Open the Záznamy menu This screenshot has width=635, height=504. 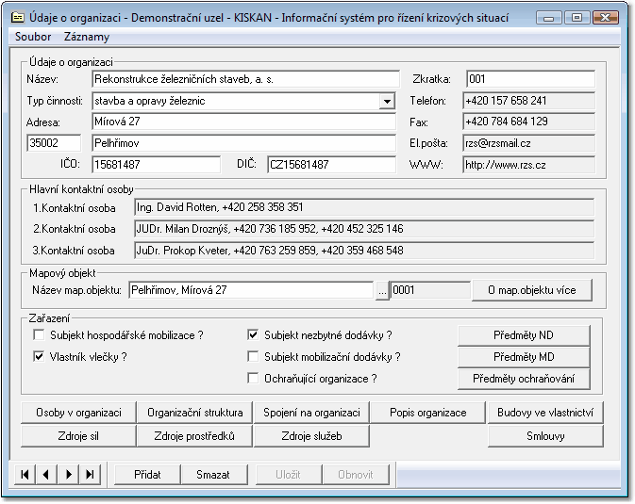(87, 37)
